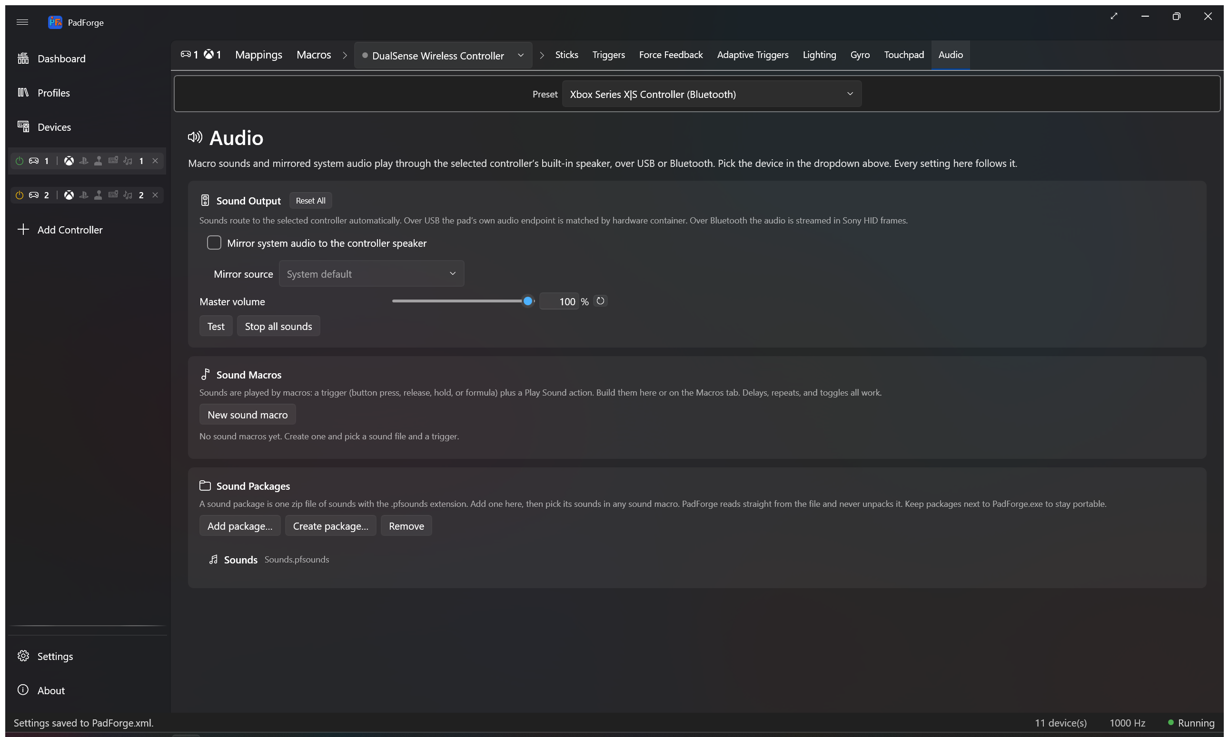Enable Mirror system audio to controller speaker

[214, 243]
